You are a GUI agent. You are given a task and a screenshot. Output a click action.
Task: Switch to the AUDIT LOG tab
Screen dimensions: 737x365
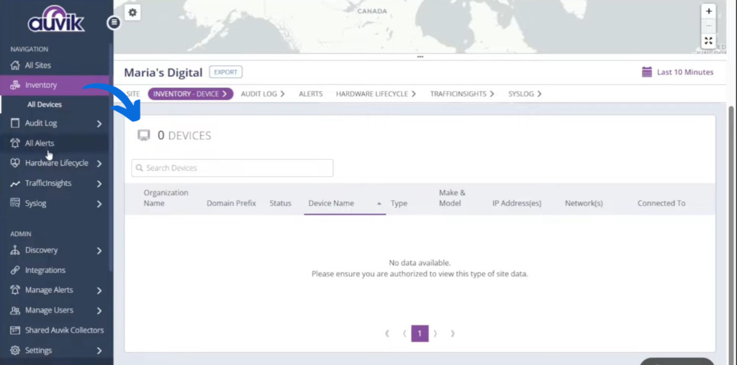263,94
